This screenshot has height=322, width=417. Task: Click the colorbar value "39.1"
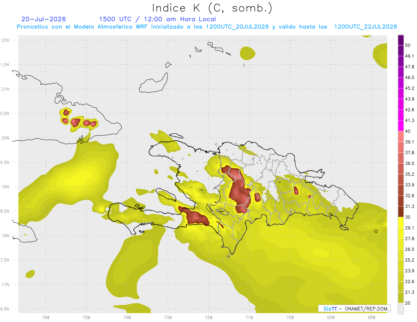(x=410, y=142)
